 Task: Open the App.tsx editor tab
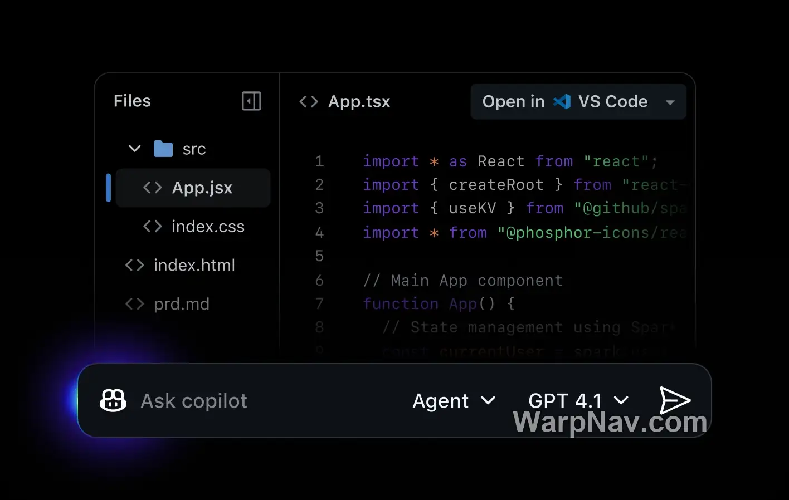[x=345, y=101]
